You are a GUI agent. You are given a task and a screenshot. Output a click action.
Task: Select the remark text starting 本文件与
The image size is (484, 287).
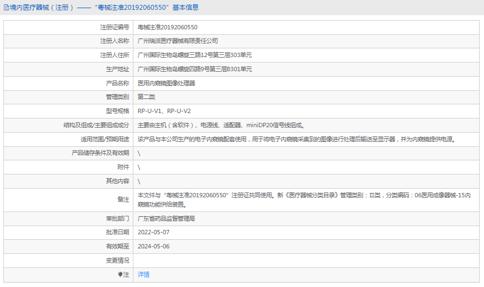(x=304, y=200)
